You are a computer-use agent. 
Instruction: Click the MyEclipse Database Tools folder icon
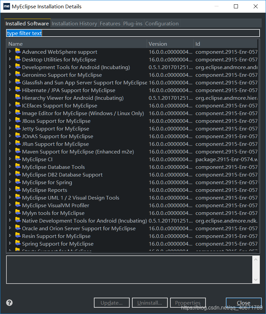[x=18, y=167]
